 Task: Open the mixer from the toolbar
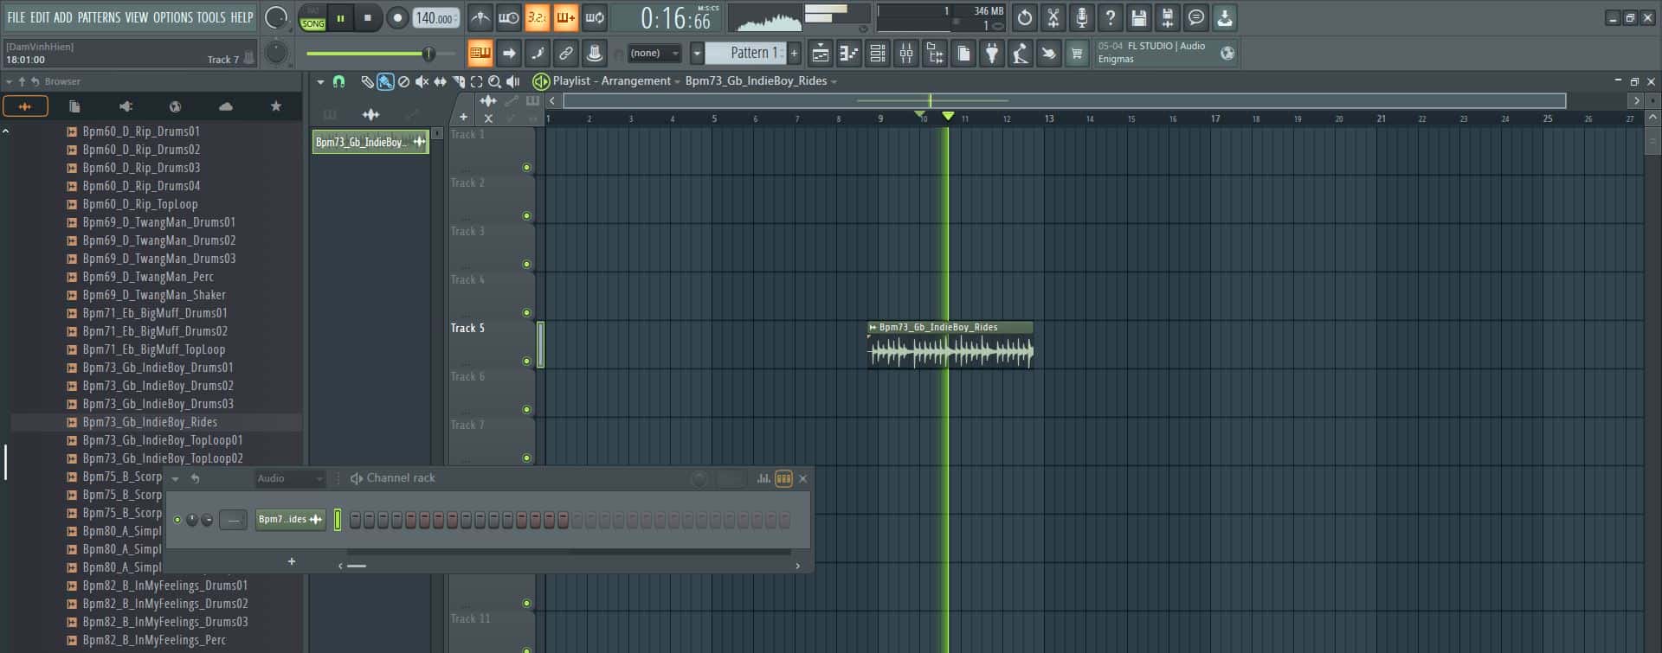(906, 54)
